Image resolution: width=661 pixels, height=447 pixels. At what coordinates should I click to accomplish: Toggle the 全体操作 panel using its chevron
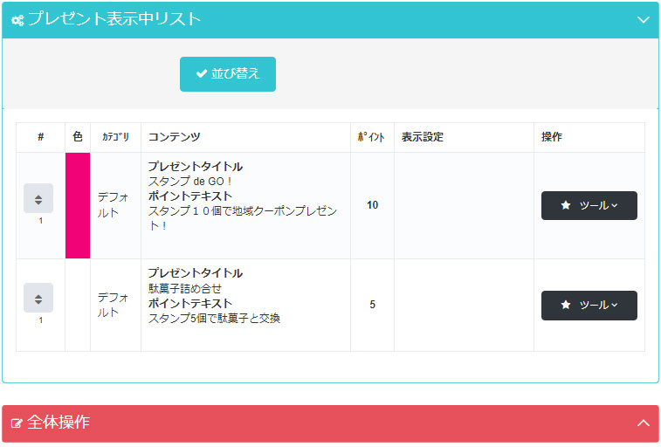point(644,423)
